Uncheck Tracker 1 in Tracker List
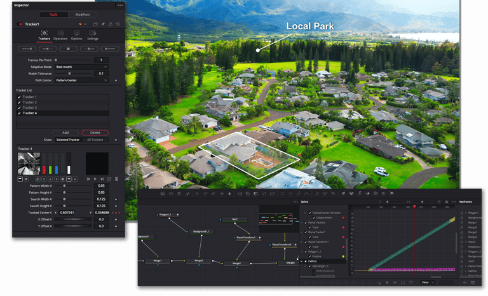Screen dimensions: 488x296 click(x=19, y=97)
